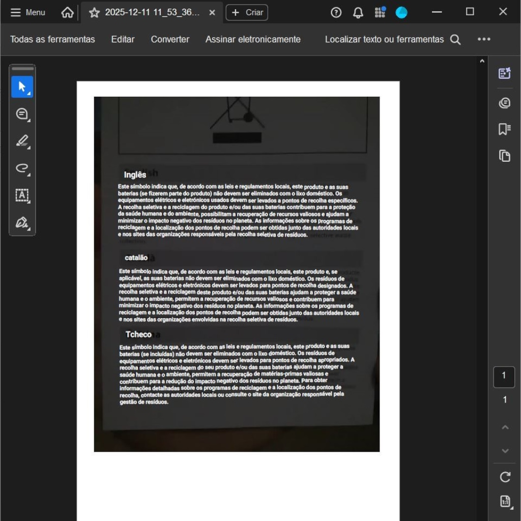This screenshot has width=521, height=521.
Task: Open Todas as ferramentas
Action: click(x=52, y=39)
